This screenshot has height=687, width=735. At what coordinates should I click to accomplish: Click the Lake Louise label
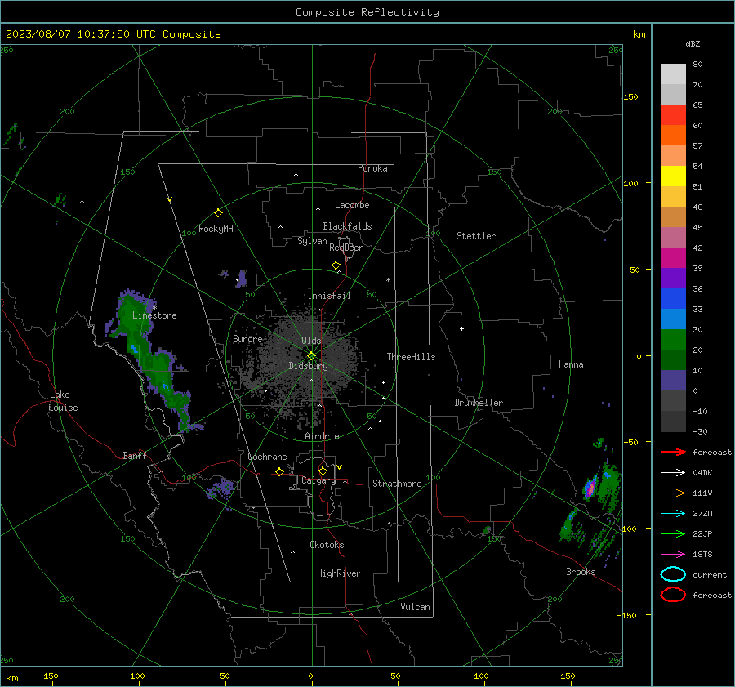point(63,401)
